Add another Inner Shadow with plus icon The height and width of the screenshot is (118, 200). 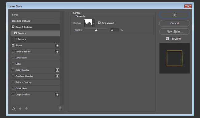pos(58,52)
